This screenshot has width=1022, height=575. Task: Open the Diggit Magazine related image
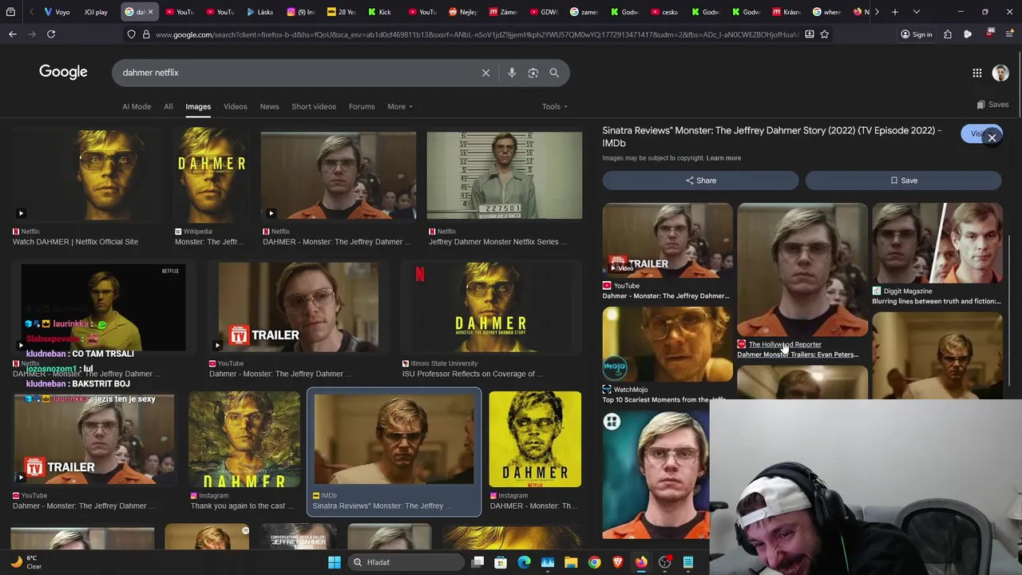tap(937, 244)
